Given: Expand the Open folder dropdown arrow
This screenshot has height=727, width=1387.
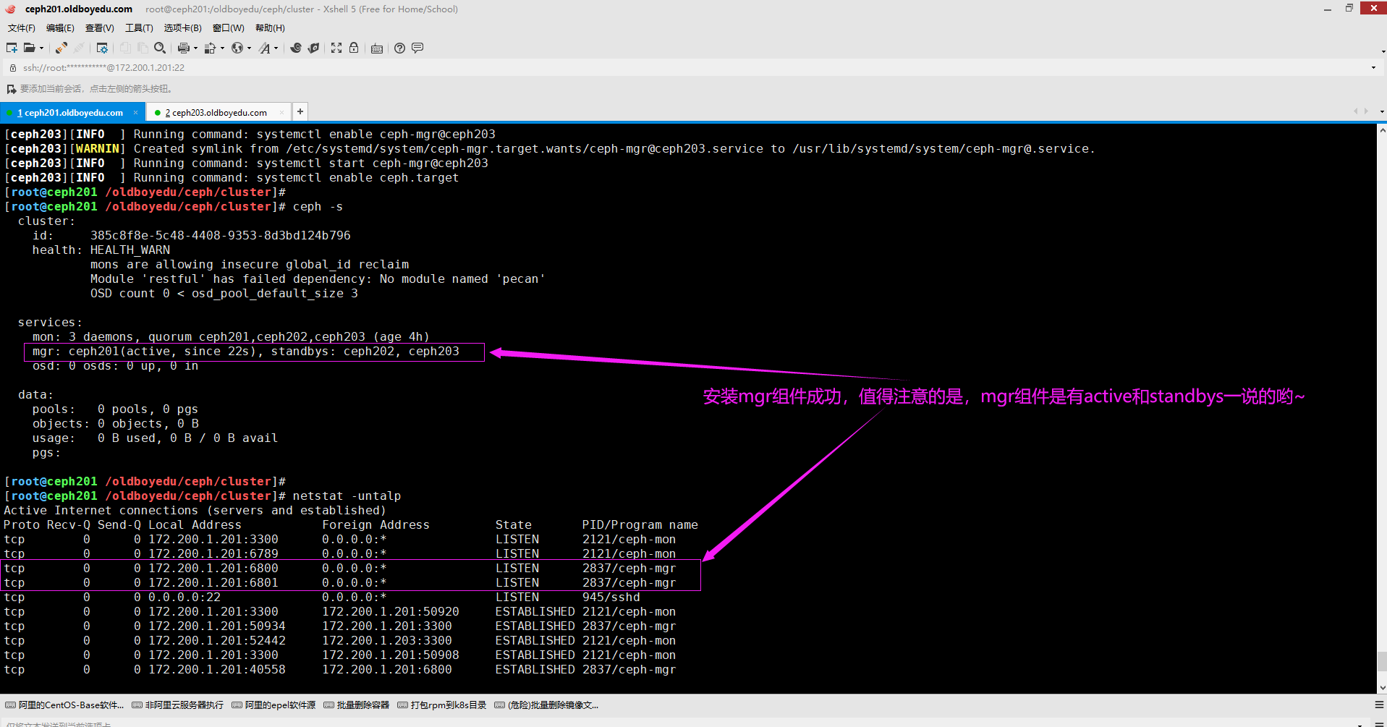Looking at the screenshot, I should point(41,48).
